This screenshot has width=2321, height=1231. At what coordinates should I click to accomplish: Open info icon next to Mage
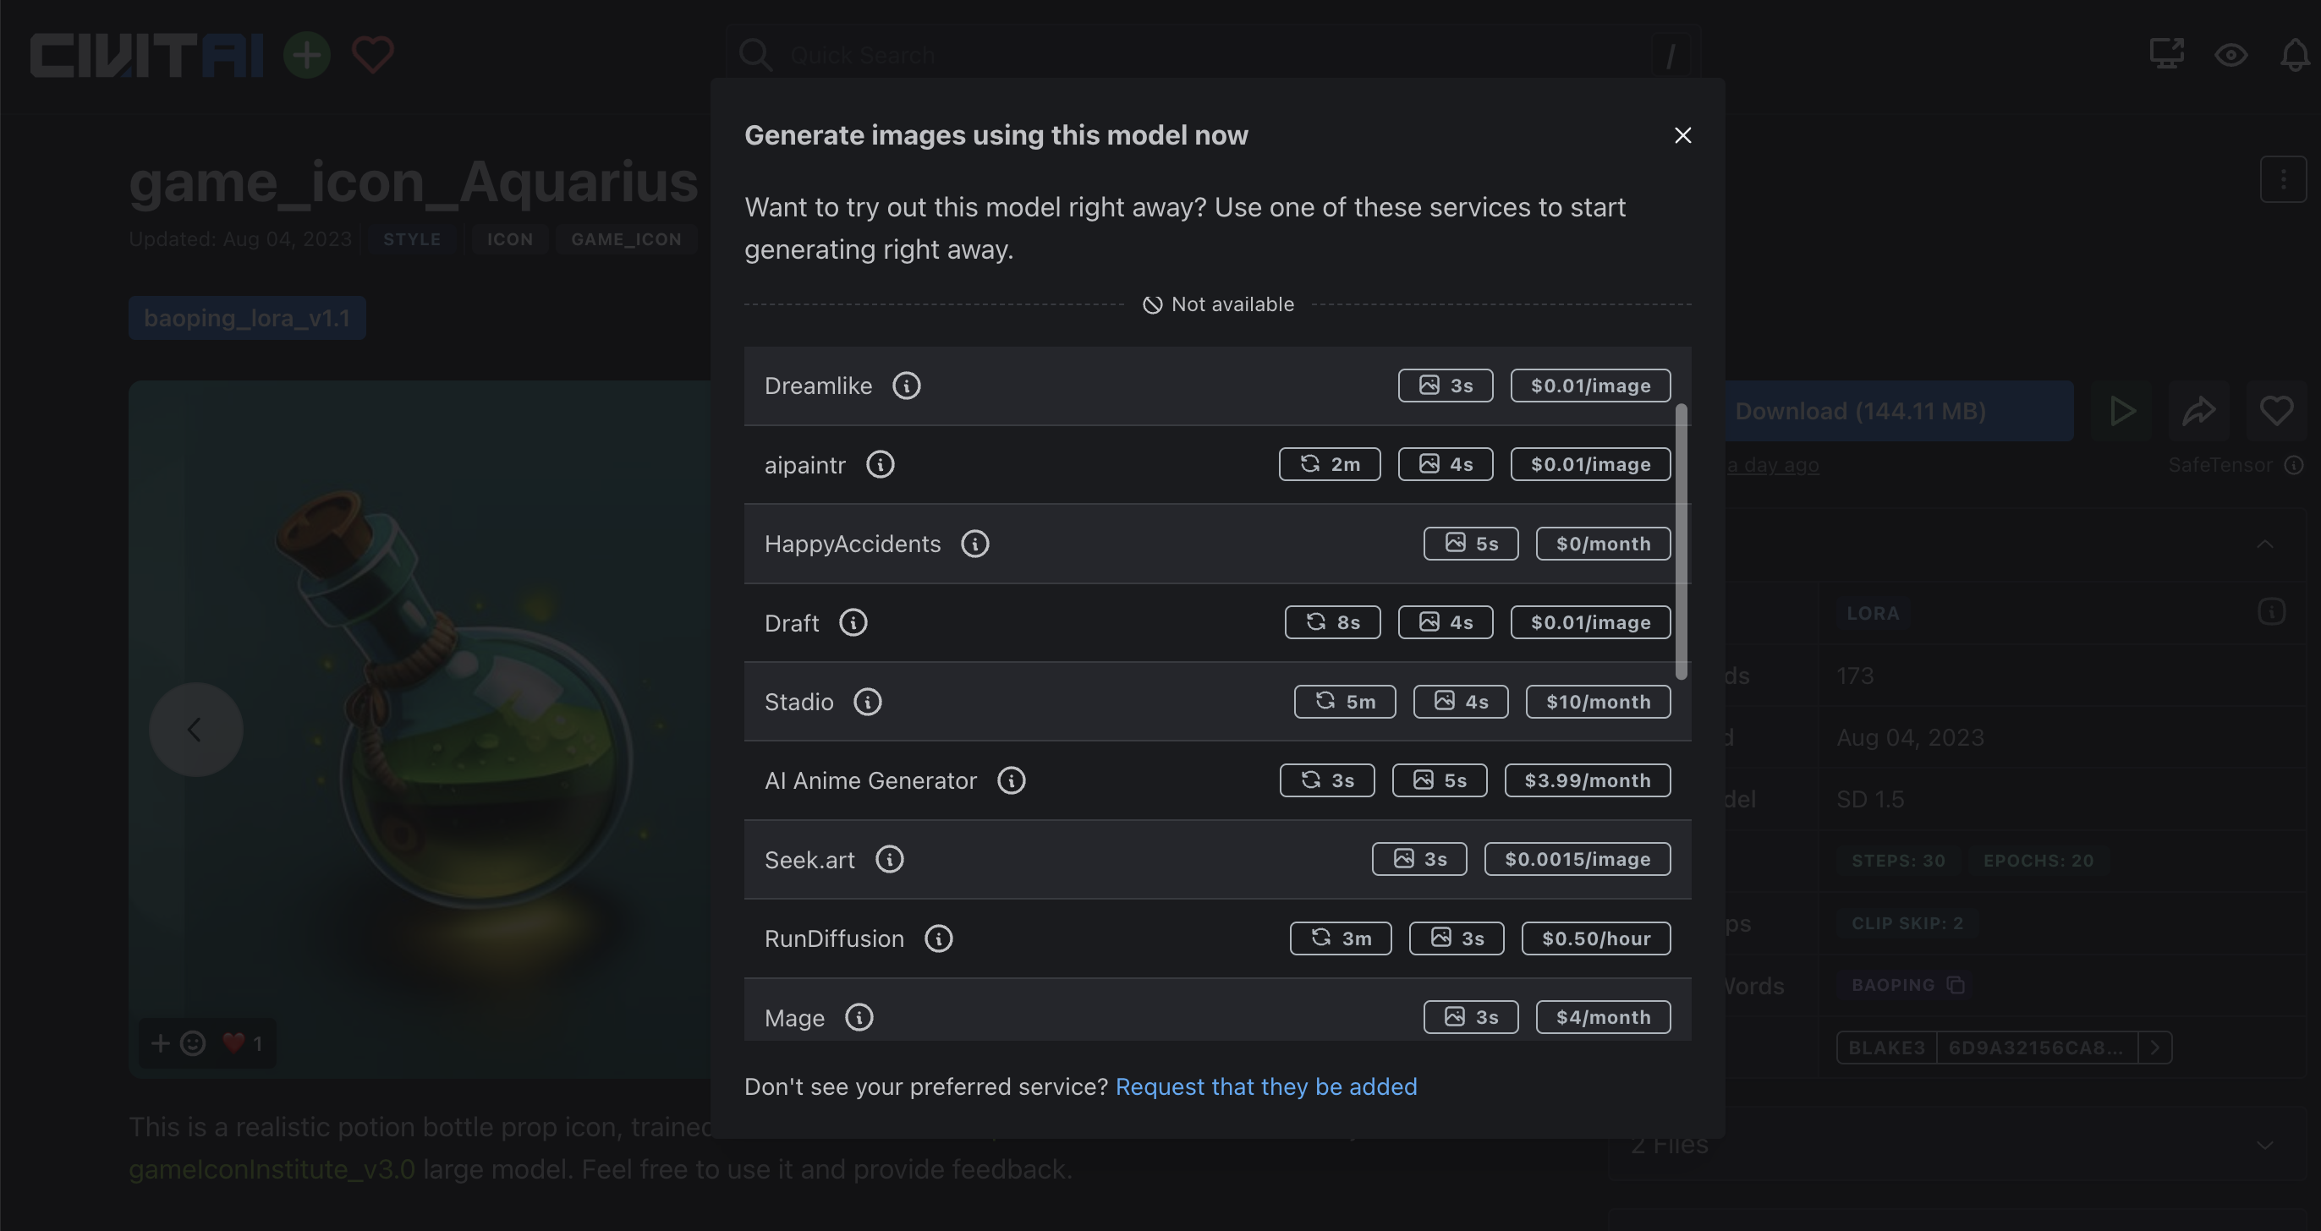859,1018
